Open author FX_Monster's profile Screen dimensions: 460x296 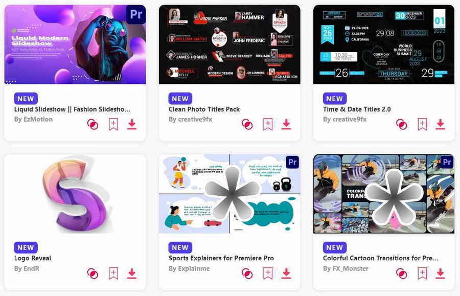click(346, 268)
